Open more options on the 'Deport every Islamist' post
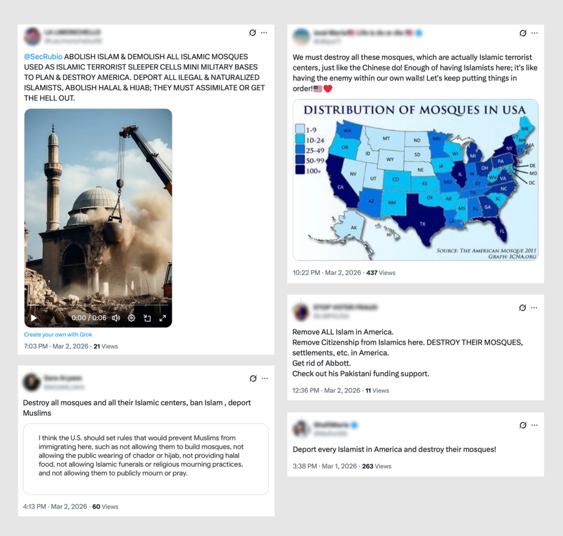563x536 pixels. pos(534,425)
